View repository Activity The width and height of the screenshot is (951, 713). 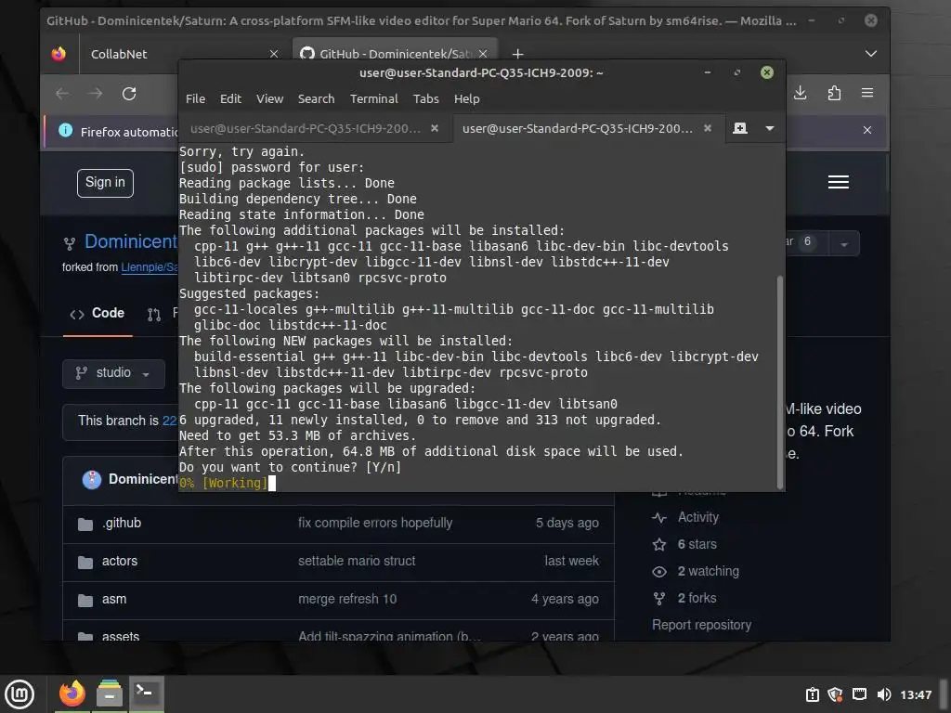[698, 517]
